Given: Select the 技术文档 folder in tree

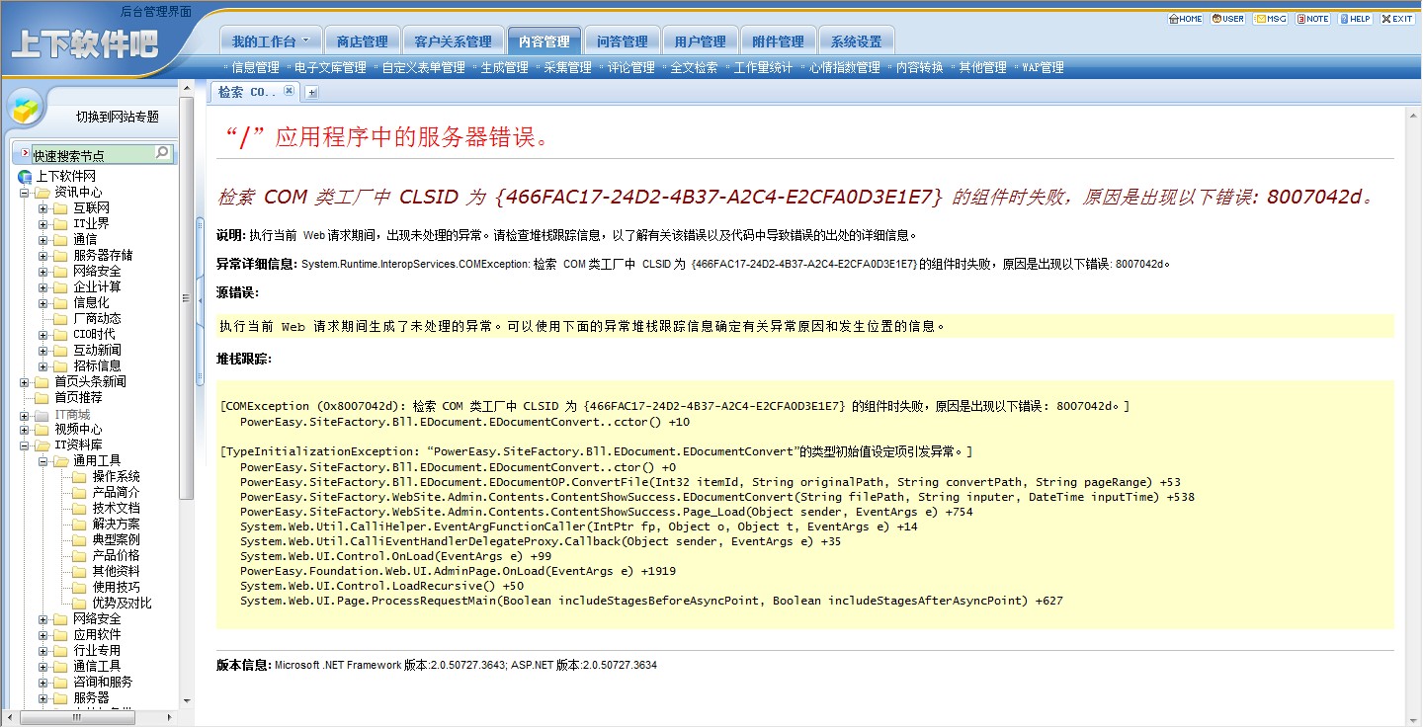Looking at the screenshot, I should pyautogui.click(x=116, y=509).
